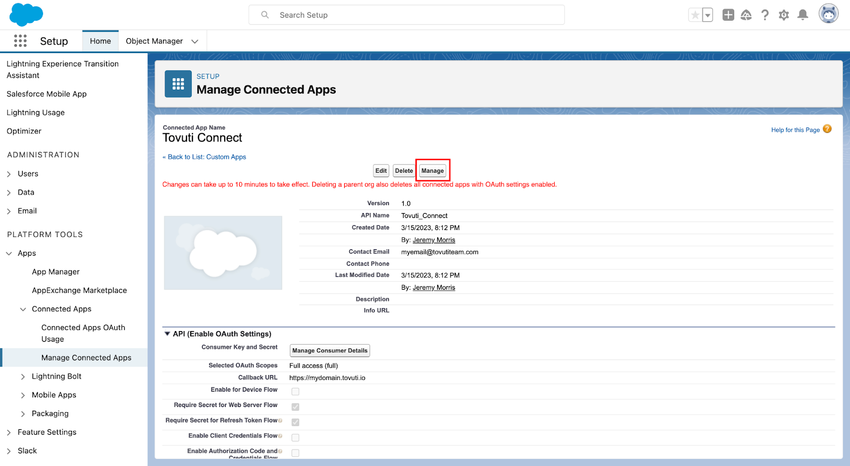Open the Object Manager dropdown chevron

pyautogui.click(x=195, y=41)
